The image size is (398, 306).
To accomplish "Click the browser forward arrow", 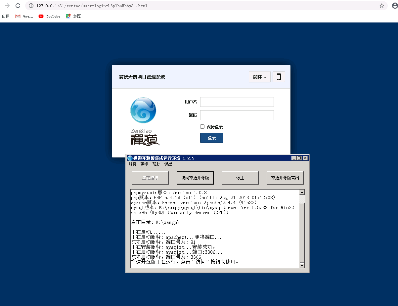I will pos(7,6).
